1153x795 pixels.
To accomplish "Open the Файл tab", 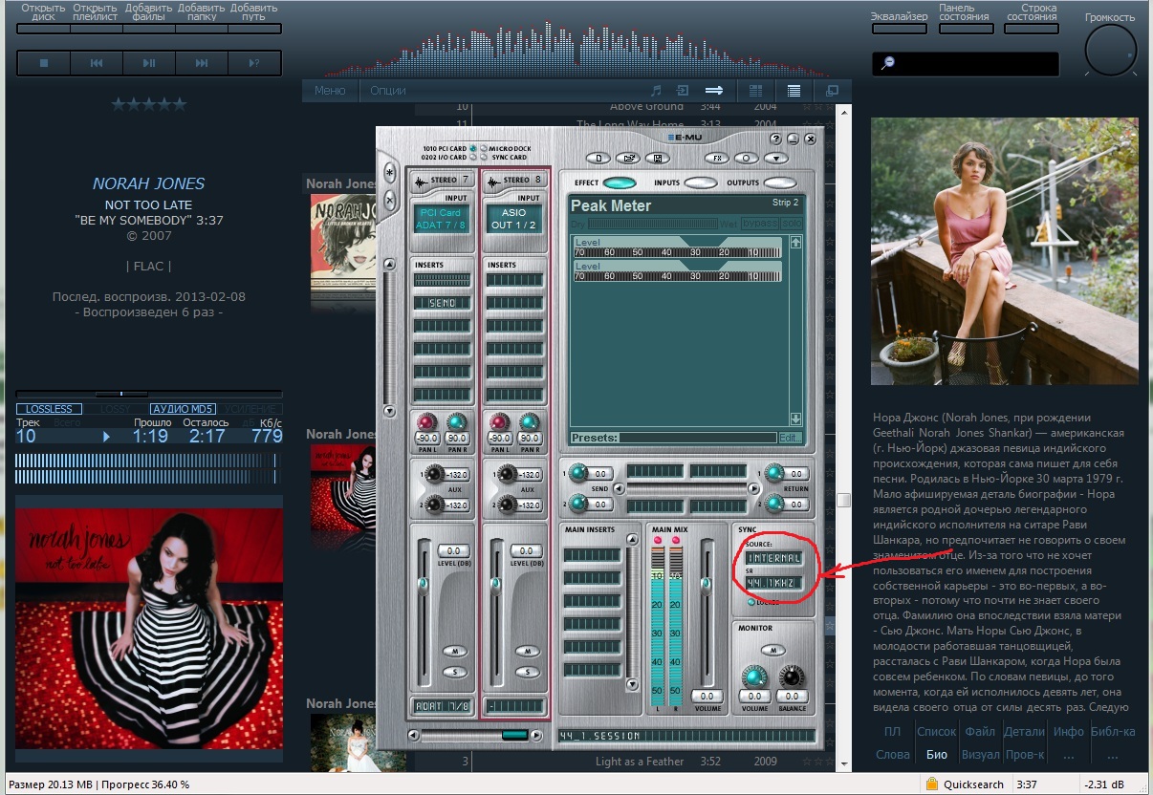I will click(980, 732).
